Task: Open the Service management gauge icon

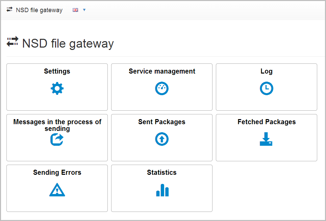Action: coord(162,88)
